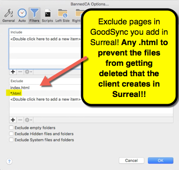
Task: Remove selected item from Exclude list
Action: coord(20,120)
